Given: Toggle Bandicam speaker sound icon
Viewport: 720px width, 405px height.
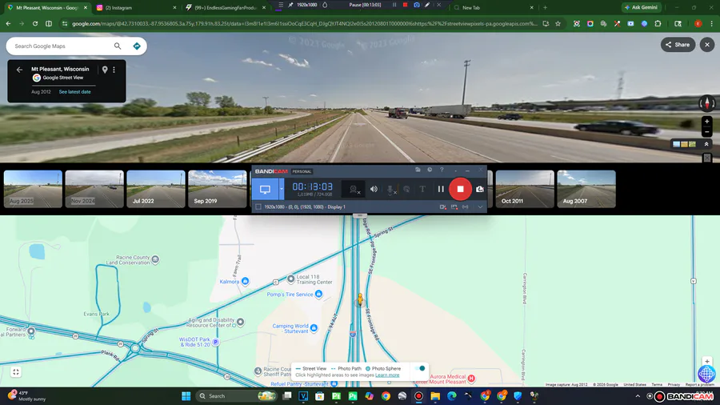Looking at the screenshot, I should coord(374,189).
